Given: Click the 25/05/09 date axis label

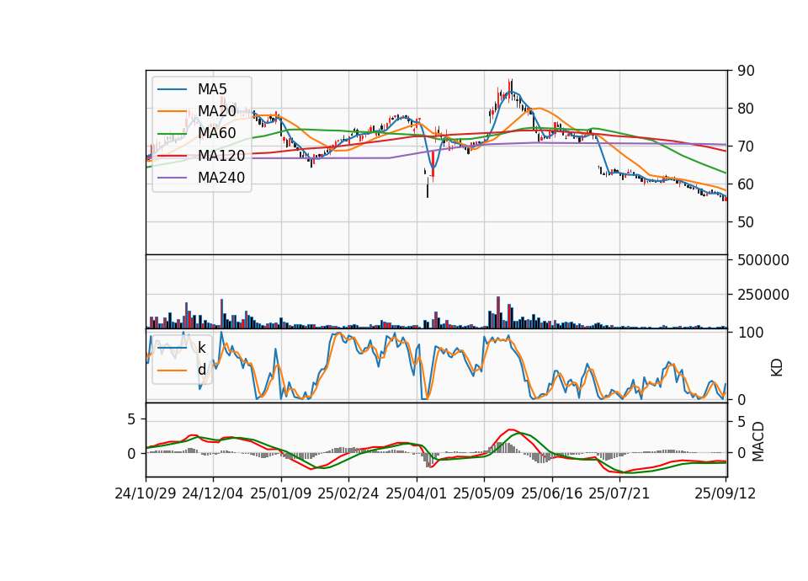Looking at the screenshot, I should [484, 493].
